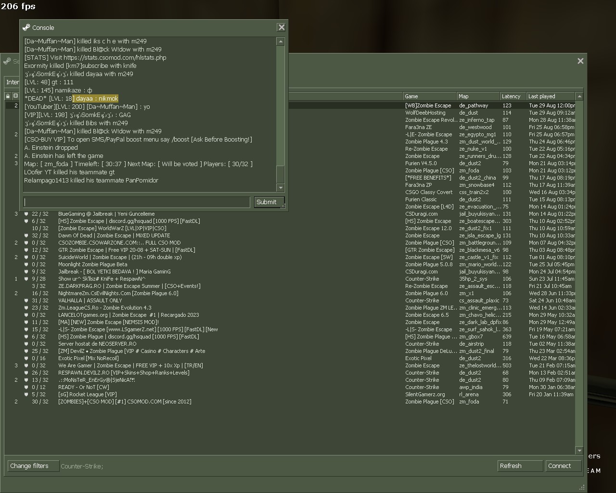Click VAC shield of RESPAWN.DEVILZ.RO row

tap(26, 373)
